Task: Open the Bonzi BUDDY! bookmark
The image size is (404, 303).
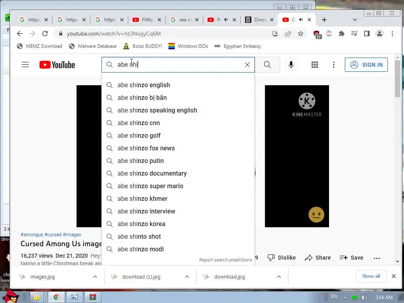Action: 142,46
